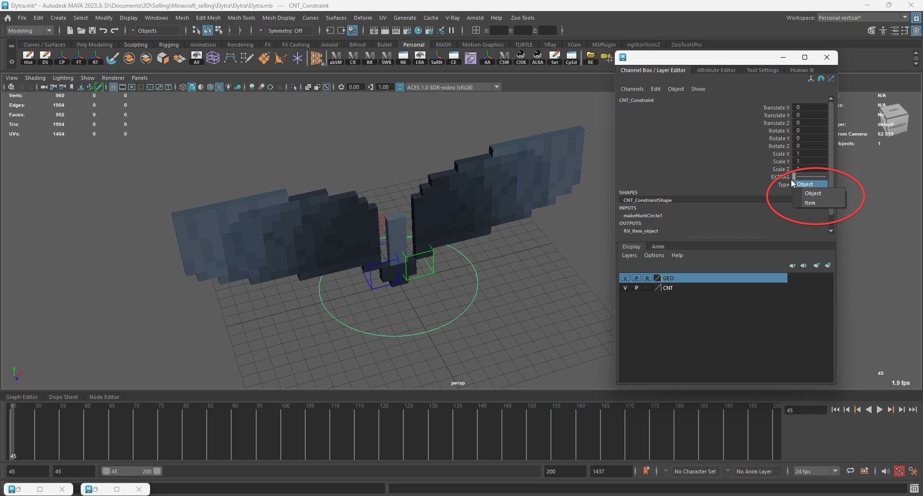Open the No Anim Layer dropdown arrow
This screenshot has width=923, height=496.
pyautogui.click(x=728, y=471)
